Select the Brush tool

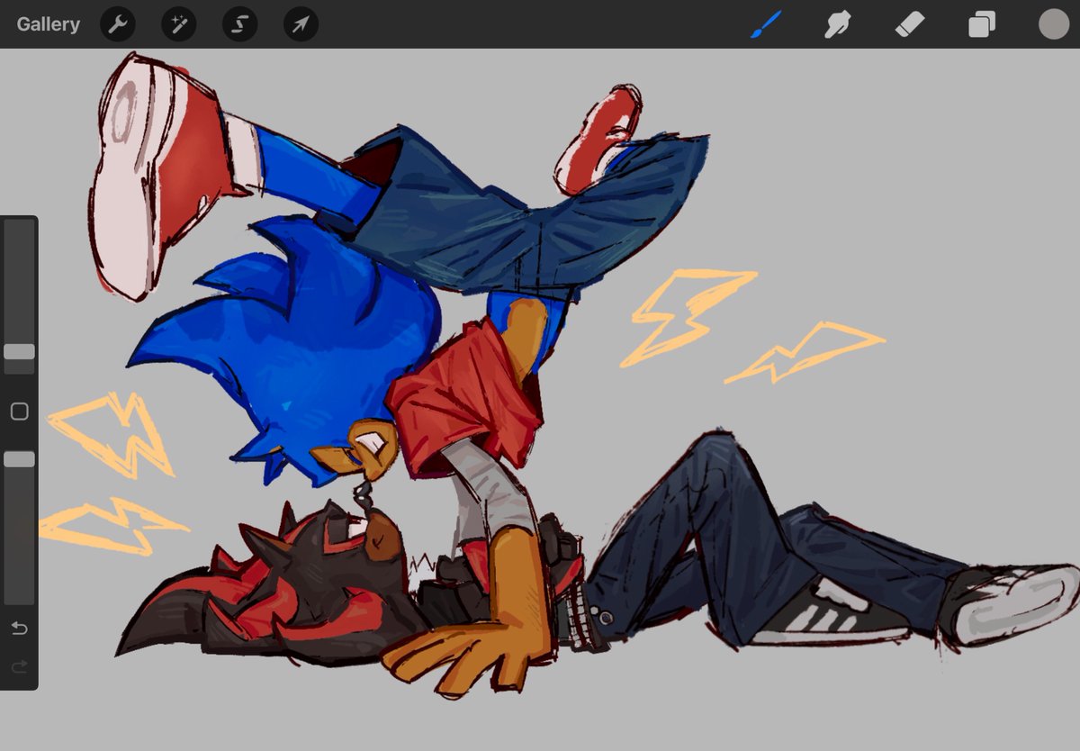(x=766, y=24)
